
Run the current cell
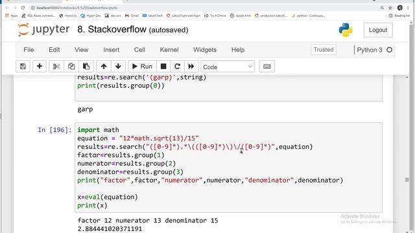(x=143, y=66)
